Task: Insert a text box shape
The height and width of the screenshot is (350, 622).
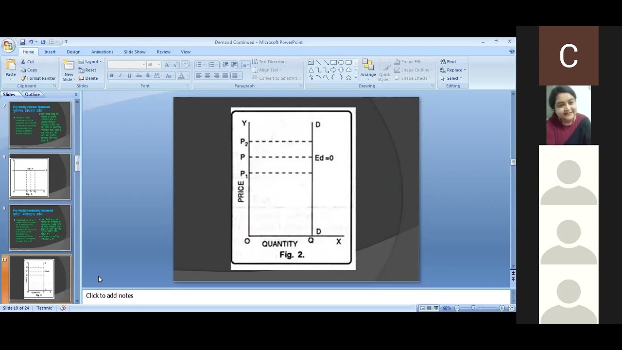Action: coord(311,62)
